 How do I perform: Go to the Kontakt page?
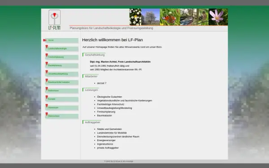point(61,99)
